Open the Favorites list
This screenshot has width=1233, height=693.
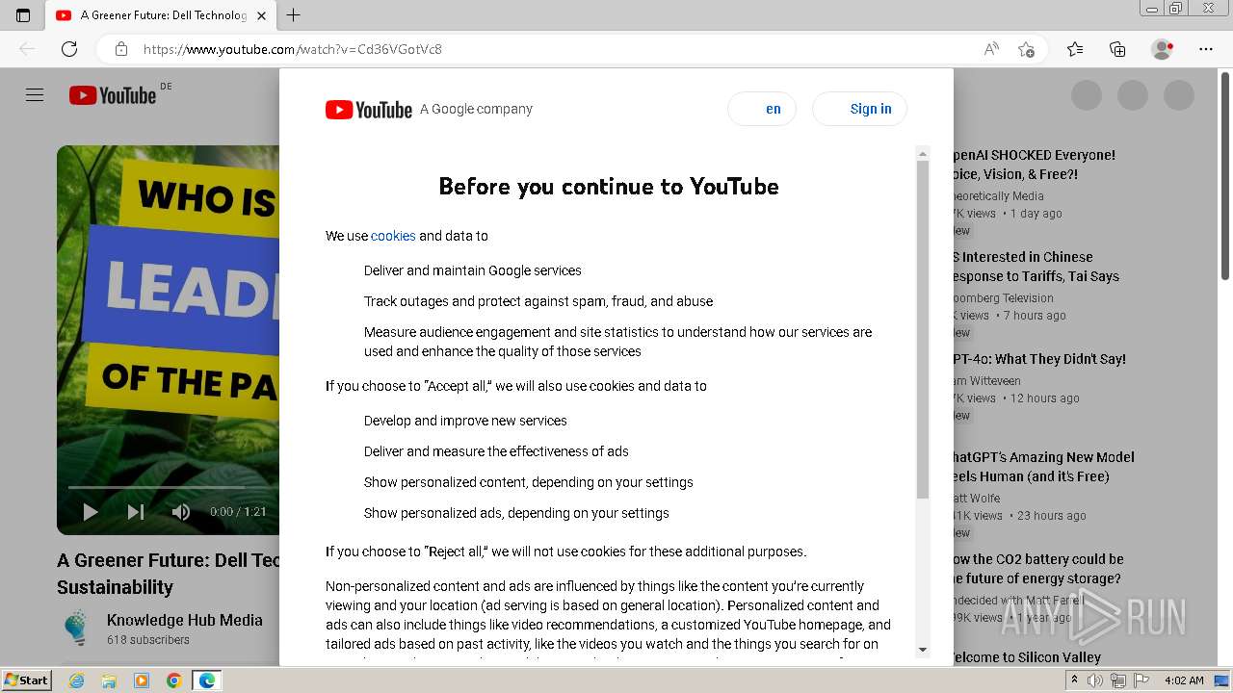click(x=1075, y=49)
